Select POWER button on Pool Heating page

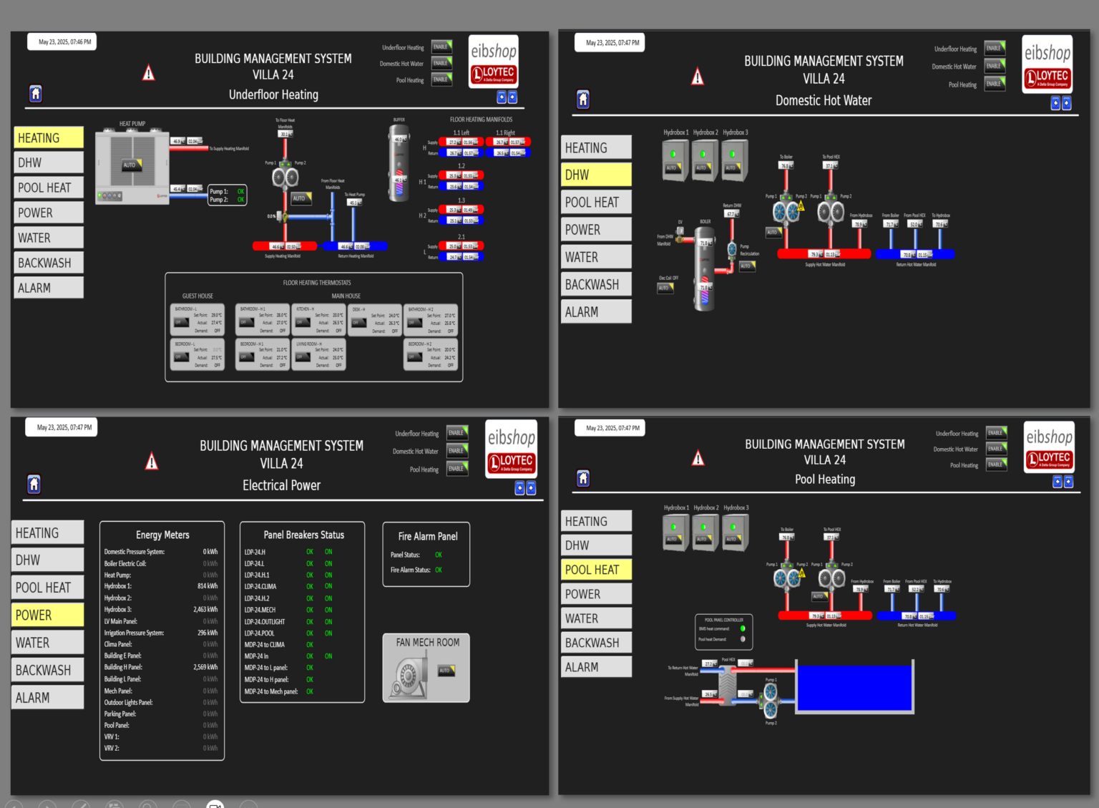(x=596, y=594)
